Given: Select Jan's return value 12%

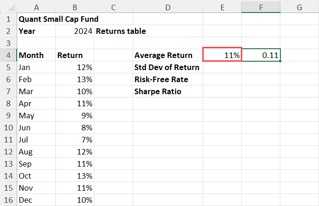Looking at the screenshot, I should click(75, 67).
